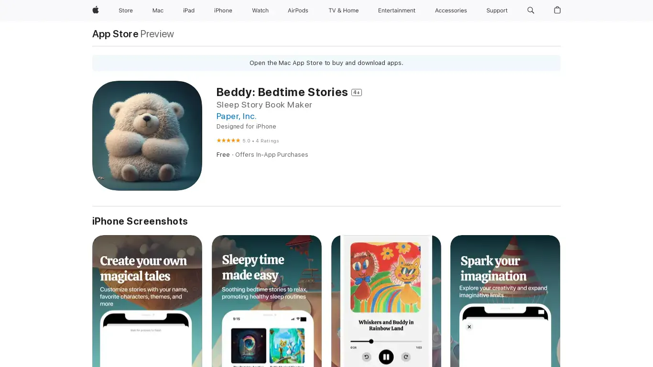Image resolution: width=653 pixels, height=367 pixels.
Task: Click the Create your own magical tales screenshot
Action: [147, 301]
